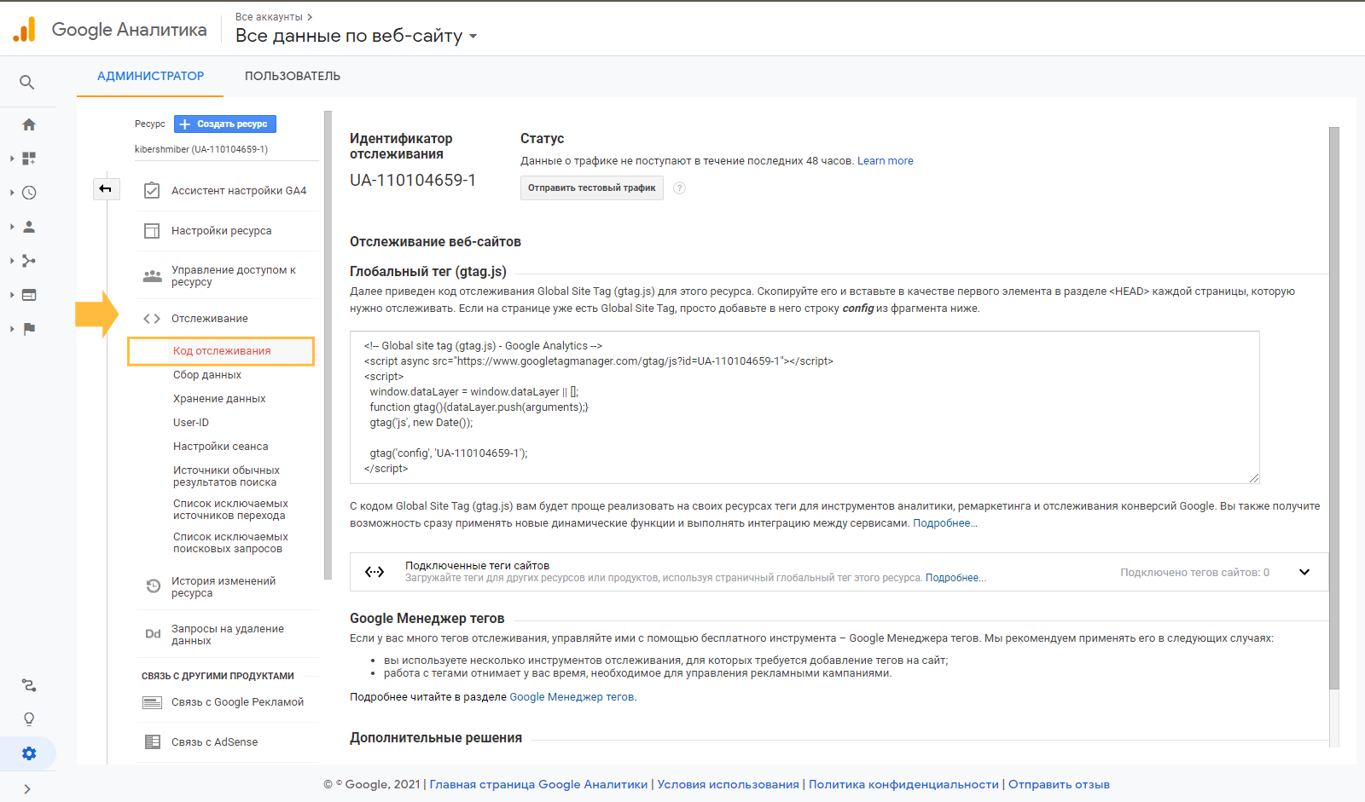Select the UA-110104659-1 tracking ID text
This screenshot has height=802, width=1365.
413,181
